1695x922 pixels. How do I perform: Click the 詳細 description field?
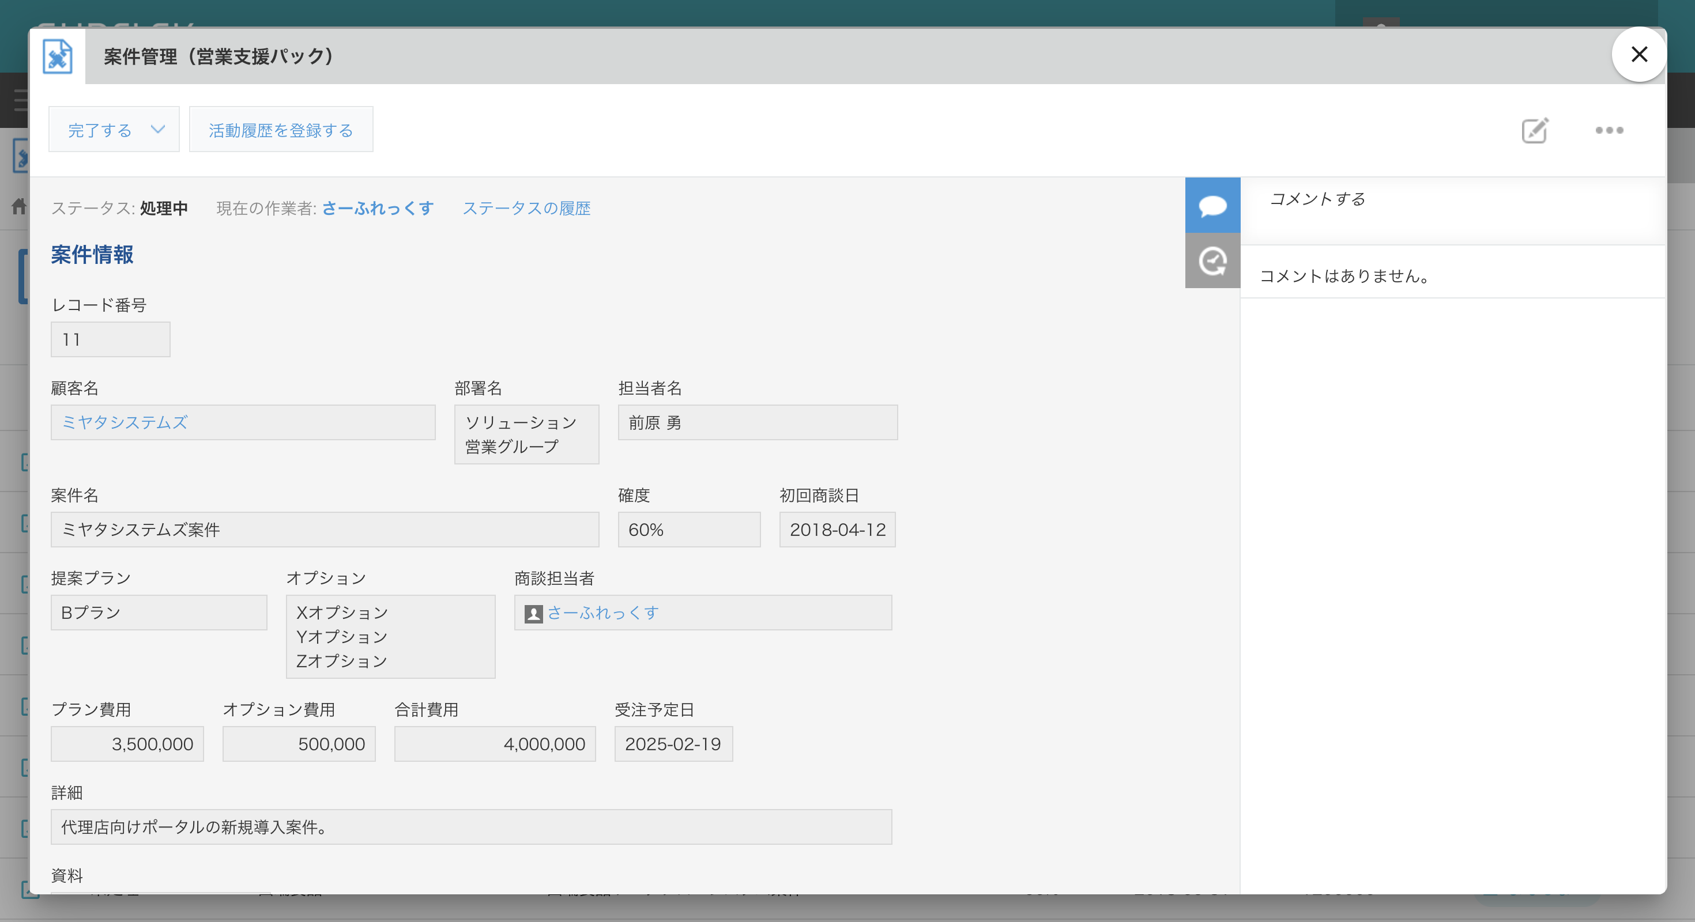[x=470, y=827]
